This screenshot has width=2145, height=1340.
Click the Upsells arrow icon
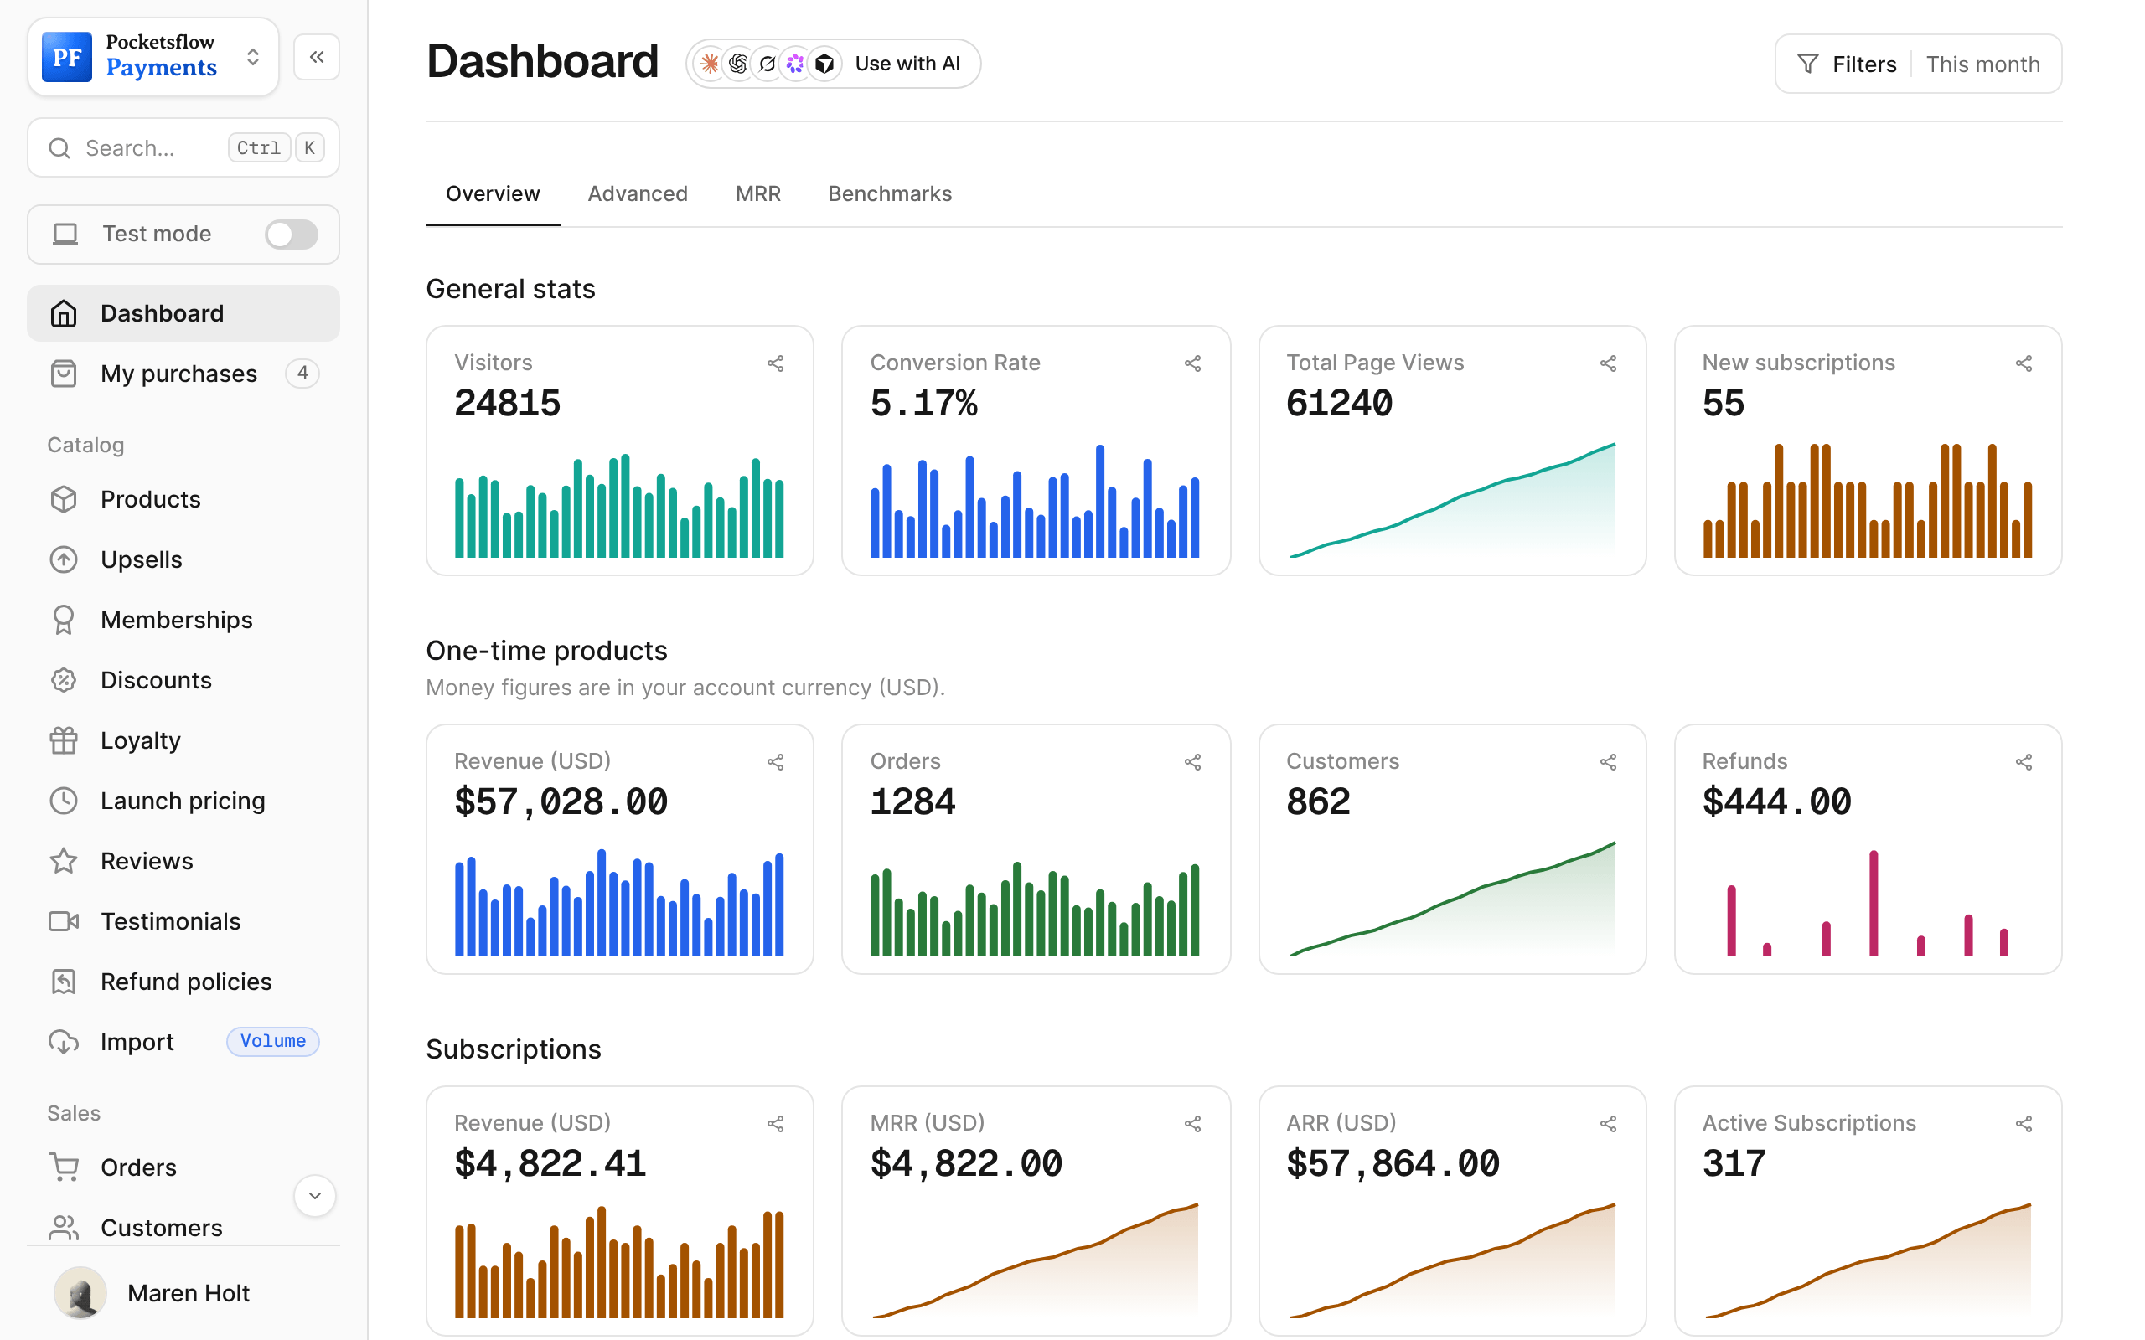point(64,559)
